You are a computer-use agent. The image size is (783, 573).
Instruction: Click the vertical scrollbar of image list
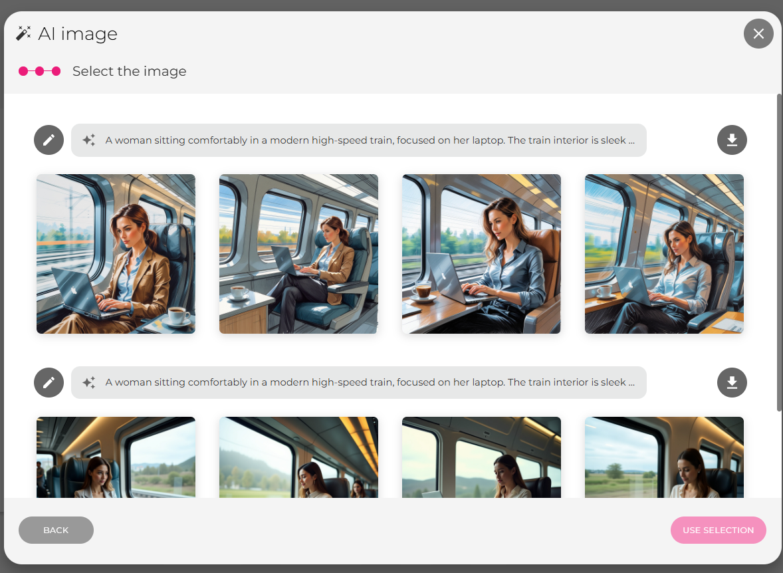tap(779, 253)
